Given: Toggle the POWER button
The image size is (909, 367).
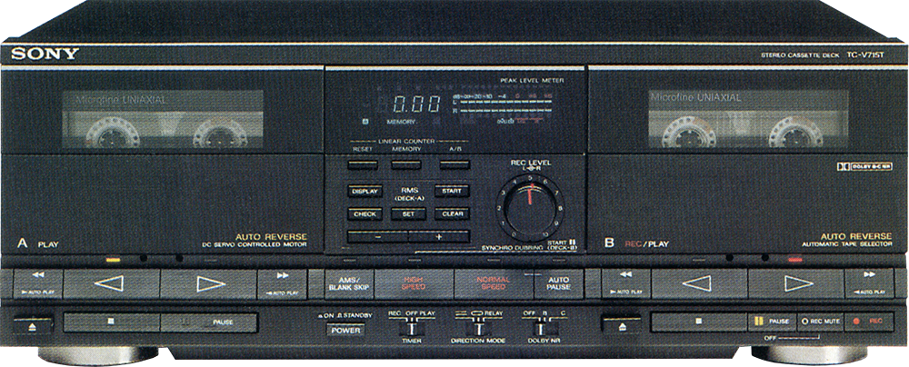Looking at the screenshot, I should point(345,331).
